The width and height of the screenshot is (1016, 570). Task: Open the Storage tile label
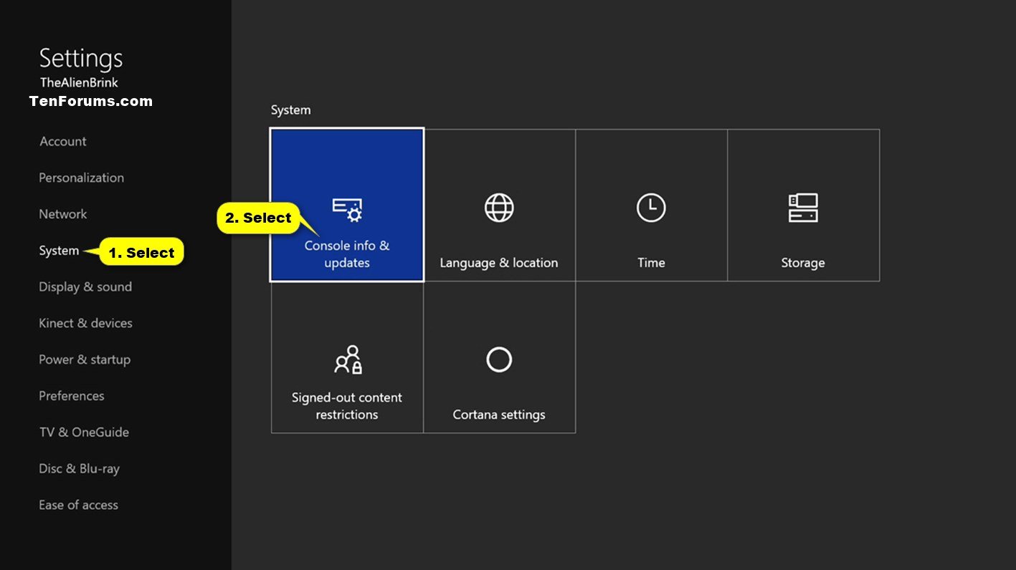[803, 263]
